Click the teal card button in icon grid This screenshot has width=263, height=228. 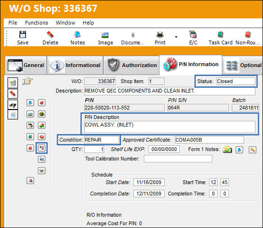click(x=30, y=136)
